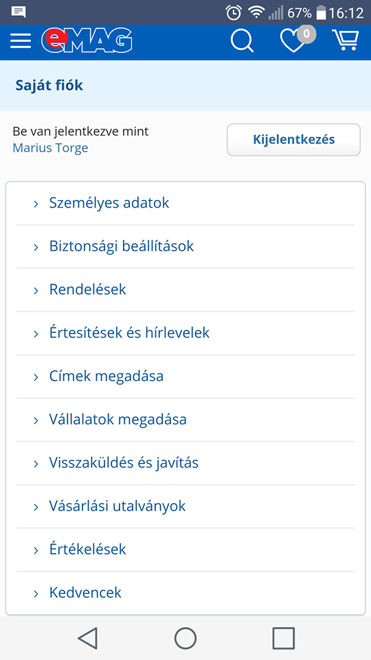This screenshot has height=660, width=371.
Task: Tap the Android home circle button
Action: tap(185, 638)
